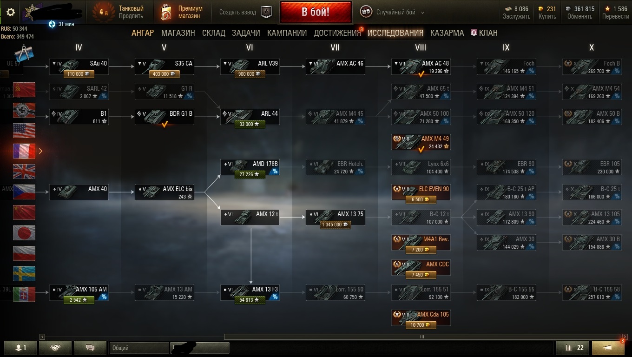The height and width of the screenshot is (357, 632).
Task: Click the platoon star badge icon
Action: 266,13
